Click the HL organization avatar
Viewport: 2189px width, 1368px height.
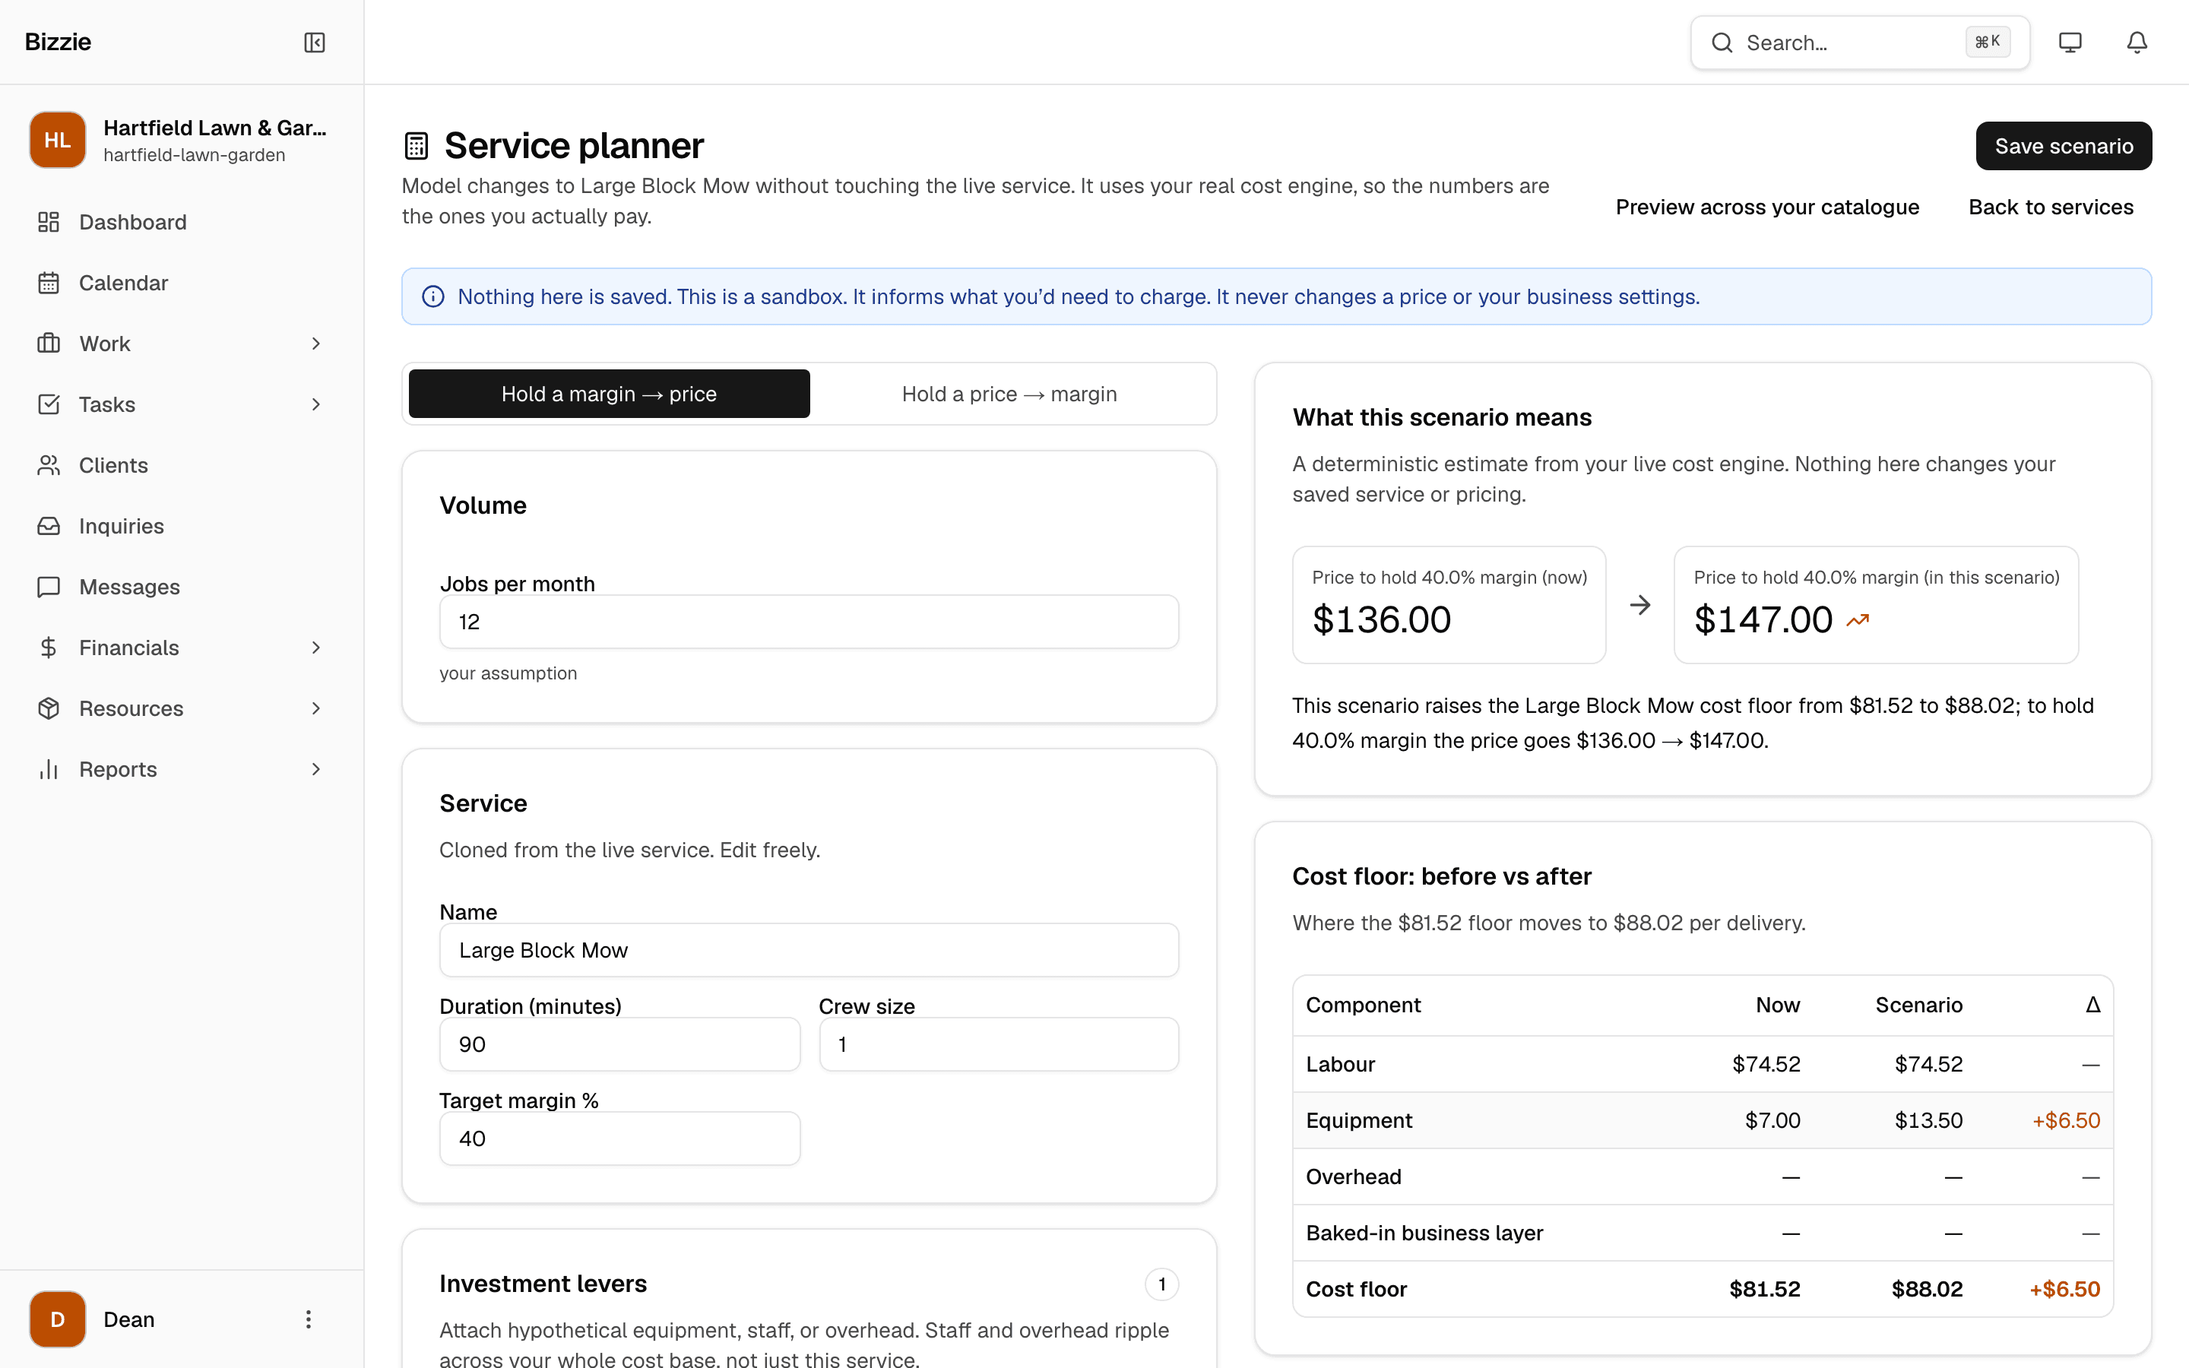pos(58,141)
